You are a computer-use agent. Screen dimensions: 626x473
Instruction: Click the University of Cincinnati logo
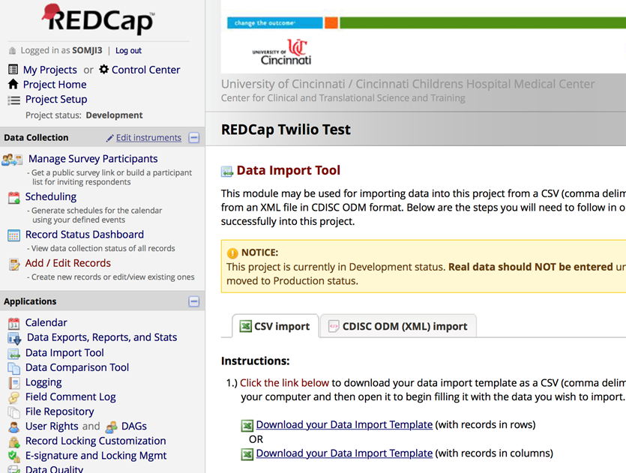(282, 52)
